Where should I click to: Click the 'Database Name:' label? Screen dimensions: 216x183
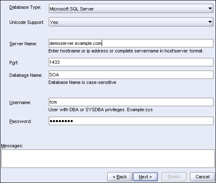26,75
